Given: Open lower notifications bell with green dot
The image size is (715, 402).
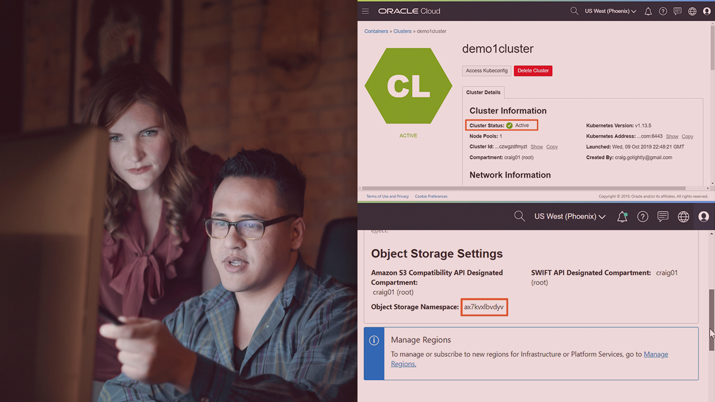Looking at the screenshot, I should (x=622, y=217).
